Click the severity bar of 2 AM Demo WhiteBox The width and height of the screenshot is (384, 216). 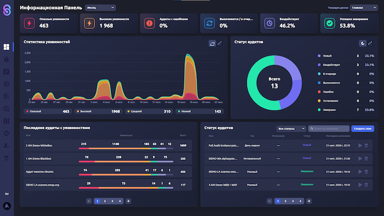(x=126, y=149)
